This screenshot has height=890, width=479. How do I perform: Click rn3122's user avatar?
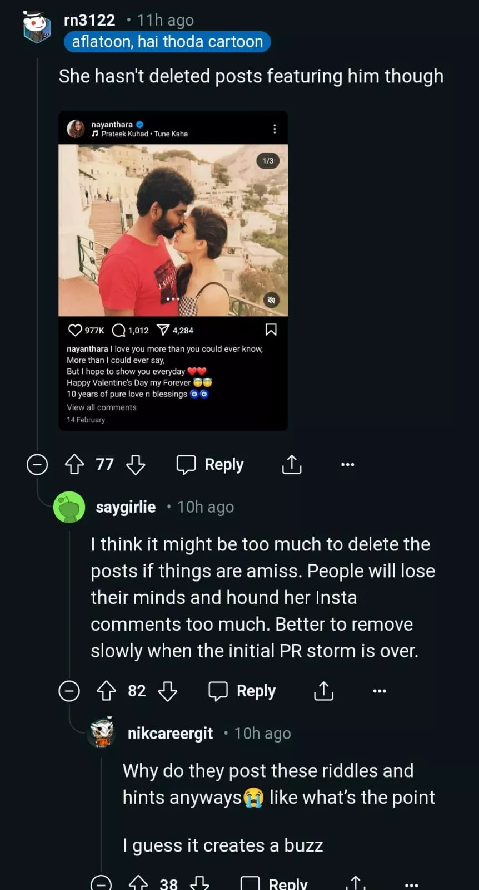[37, 27]
